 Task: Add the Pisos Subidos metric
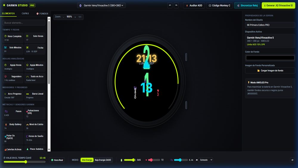pyautogui.click(x=35, y=149)
